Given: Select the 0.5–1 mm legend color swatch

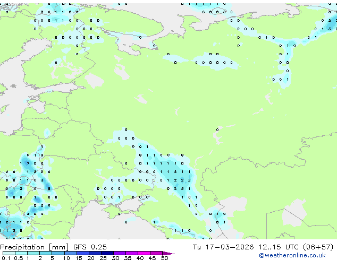Looking at the screenshot, I should (x=21, y=253).
